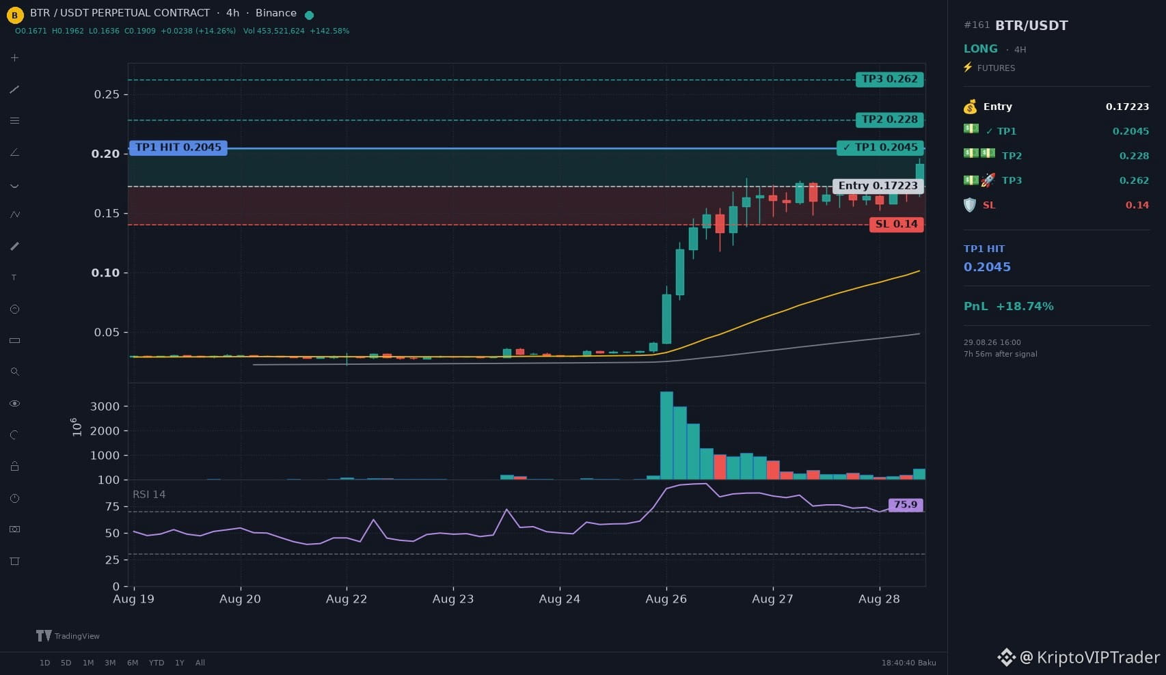Switch chart range to 1Y

pyautogui.click(x=180, y=663)
